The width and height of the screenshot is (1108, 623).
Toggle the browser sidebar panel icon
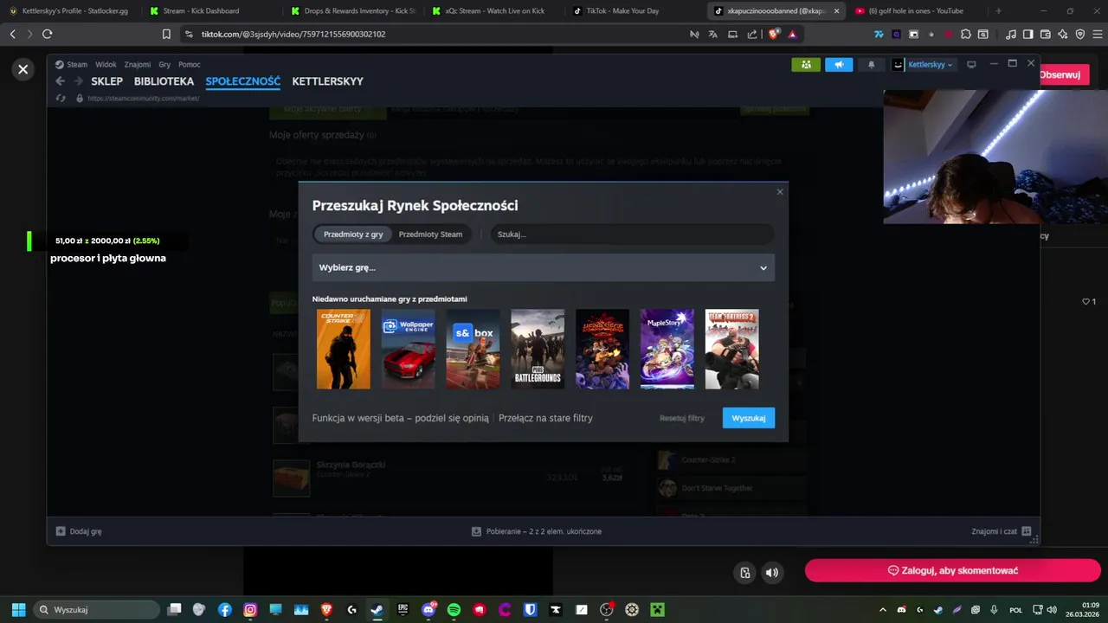1028,34
